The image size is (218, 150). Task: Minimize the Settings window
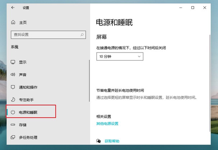(x=181, y=8)
